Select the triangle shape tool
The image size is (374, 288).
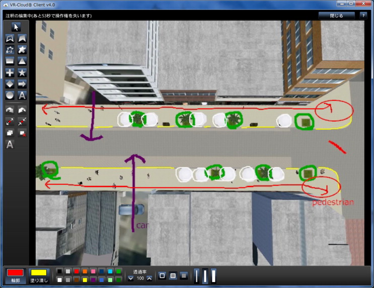coord(23,61)
